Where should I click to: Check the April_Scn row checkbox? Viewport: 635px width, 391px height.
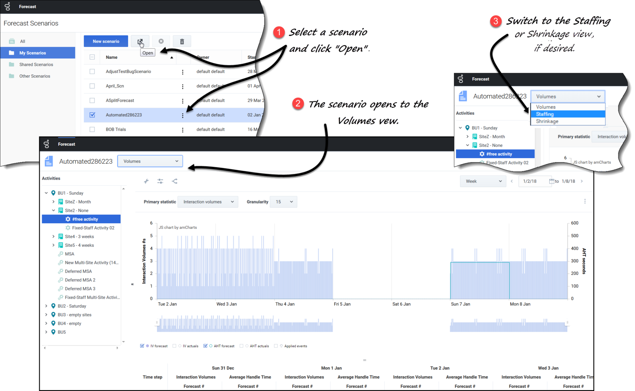[92, 86]
